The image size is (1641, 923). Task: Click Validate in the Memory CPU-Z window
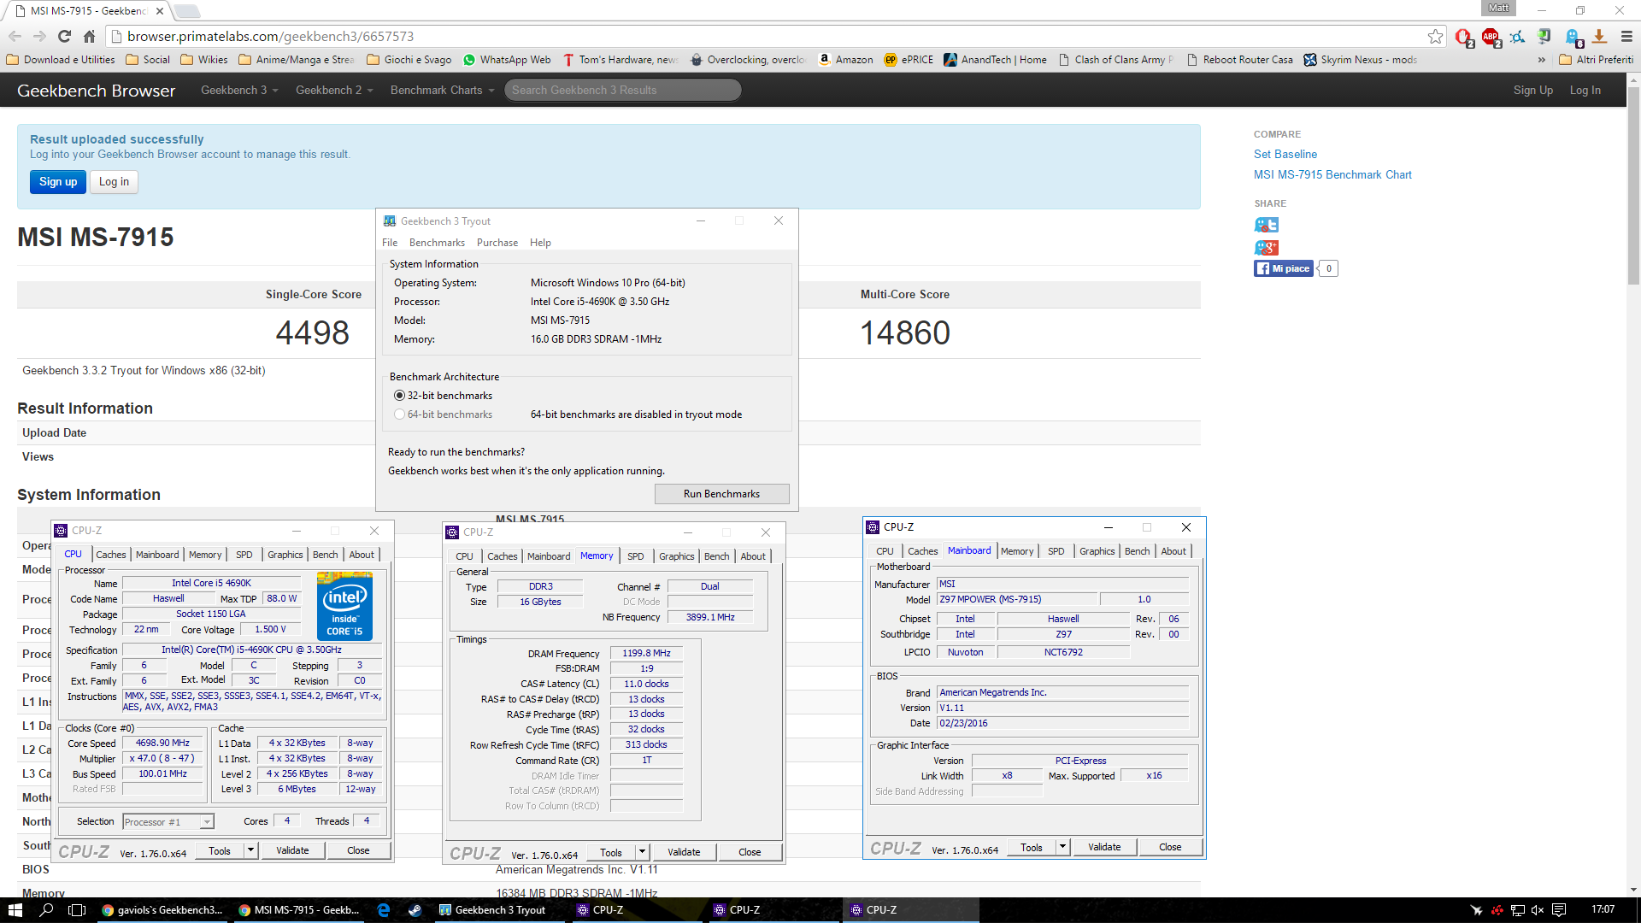pyautogui.click(x=684, y=852)
